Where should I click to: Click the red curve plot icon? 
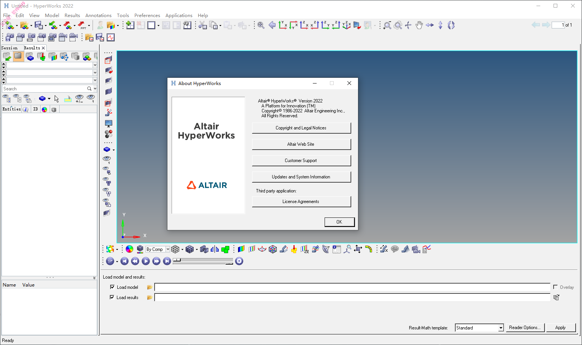click(x=110, y=37)
